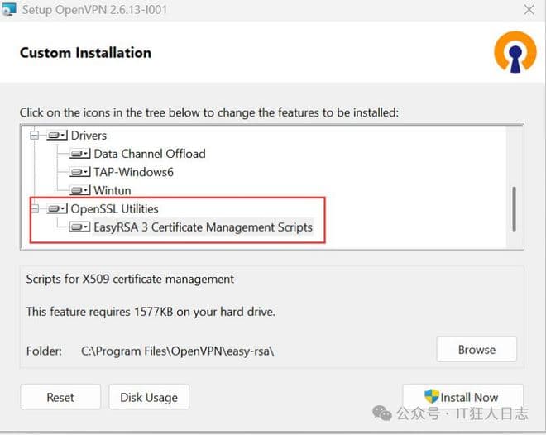
Task: Click the OpenVPN logo in header
Action: pos(515,52)
